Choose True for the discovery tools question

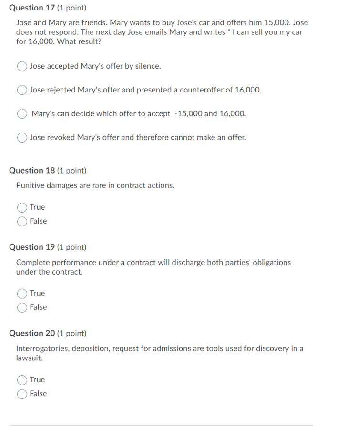pos(22,379)
